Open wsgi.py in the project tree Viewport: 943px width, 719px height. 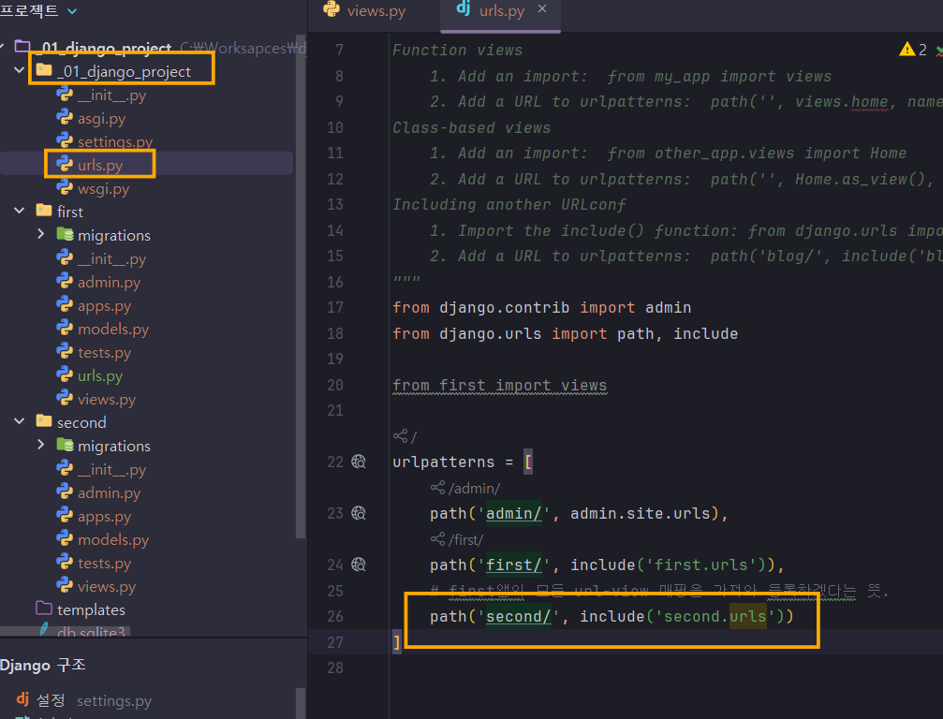[x=103, y=189]
